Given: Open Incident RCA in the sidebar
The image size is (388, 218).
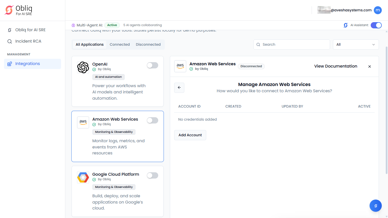Looking at the screenshot, I should [28, 41].
